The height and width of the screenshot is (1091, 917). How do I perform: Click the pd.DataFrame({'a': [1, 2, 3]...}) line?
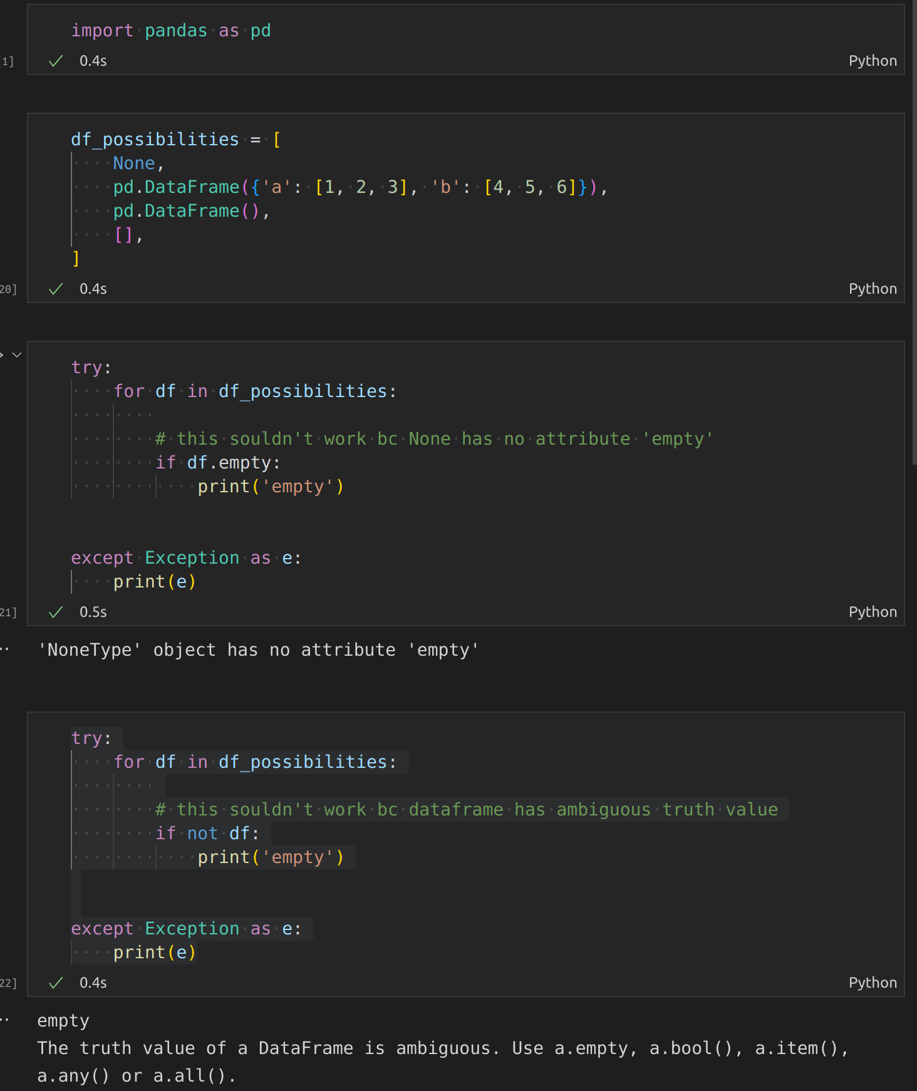[360, 187]
